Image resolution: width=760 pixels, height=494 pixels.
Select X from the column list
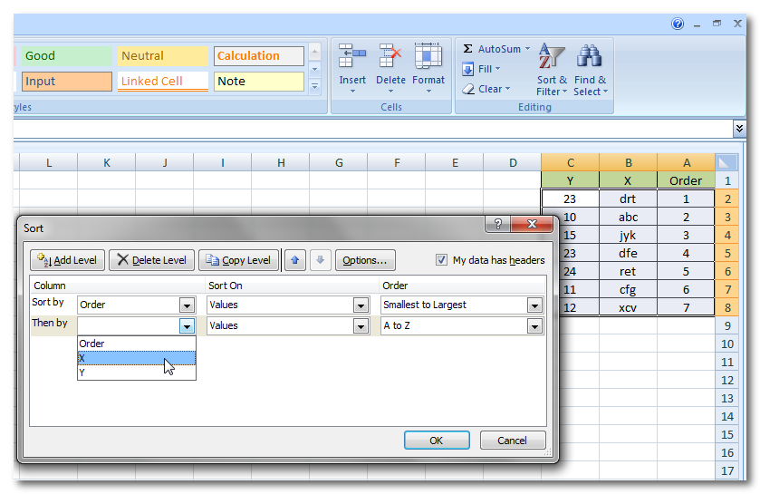tap(136, 358)
